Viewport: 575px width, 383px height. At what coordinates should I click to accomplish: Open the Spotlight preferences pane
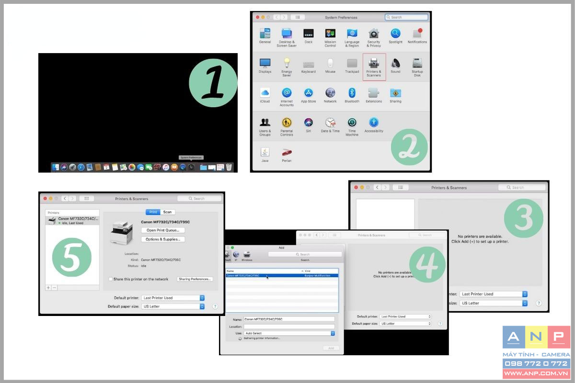tap(395, 36)
